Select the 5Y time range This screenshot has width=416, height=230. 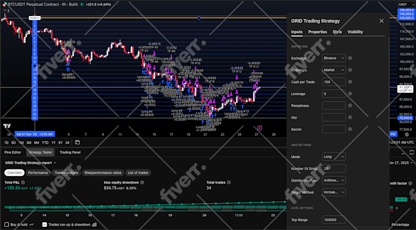[60, 143]
